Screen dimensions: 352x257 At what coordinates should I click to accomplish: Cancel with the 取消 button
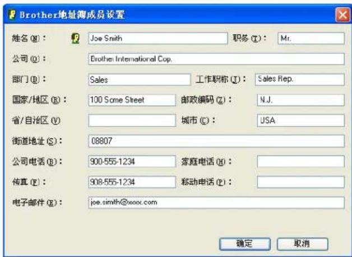point(302,244)
